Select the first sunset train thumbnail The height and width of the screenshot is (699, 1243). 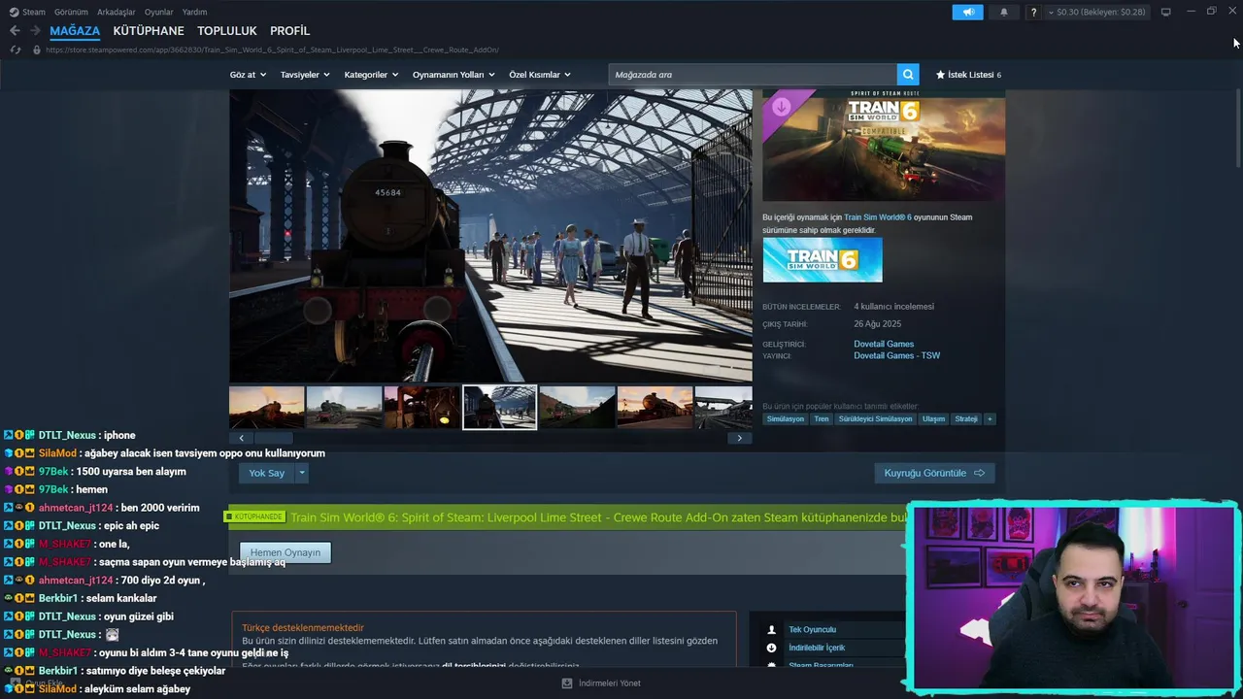tap(267, 408)
